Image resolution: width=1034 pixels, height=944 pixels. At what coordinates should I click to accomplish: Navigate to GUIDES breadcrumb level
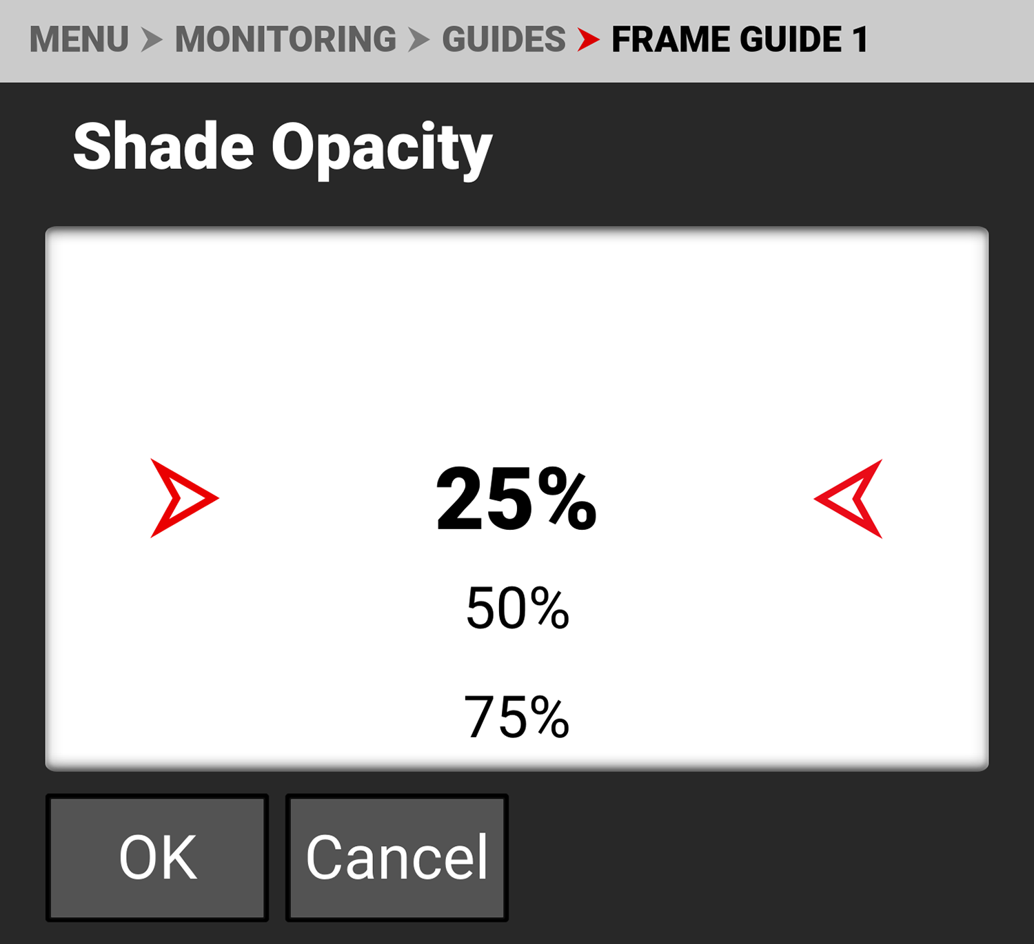coord(504,40)
